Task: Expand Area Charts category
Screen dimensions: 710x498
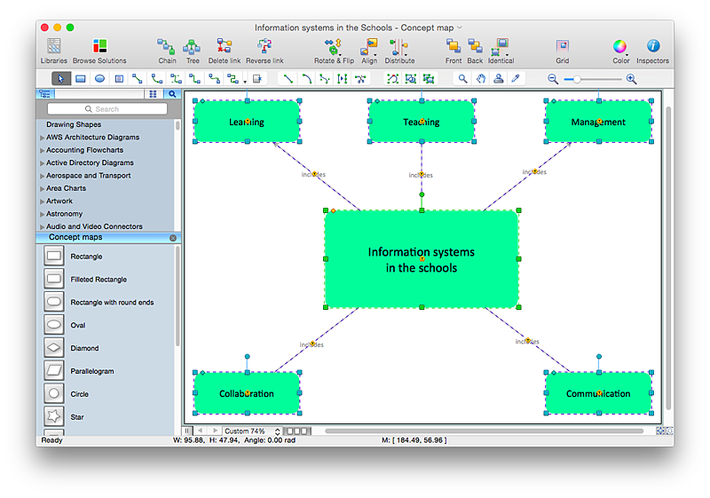Action: [42, 188]
